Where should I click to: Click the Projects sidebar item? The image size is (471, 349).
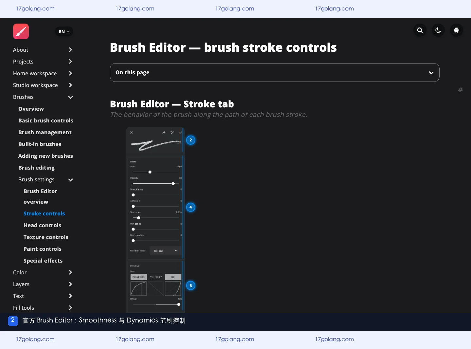[x=23, y=62]
